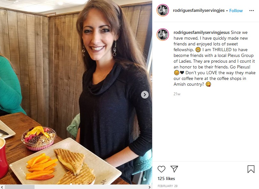Image resolution: width=259 pixels, height=189 pixels.
Task: Open rodriguesfamilyservingjesus username in caption
Action: point(201,32)
